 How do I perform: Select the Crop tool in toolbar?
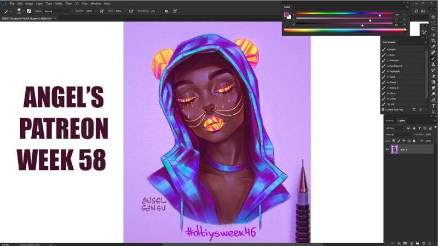433,40
